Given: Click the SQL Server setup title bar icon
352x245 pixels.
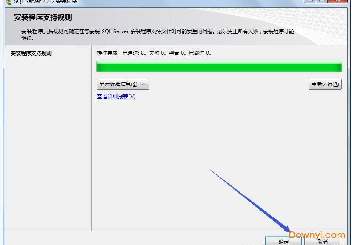Looking at the screenshot, I should pos(8,2).
